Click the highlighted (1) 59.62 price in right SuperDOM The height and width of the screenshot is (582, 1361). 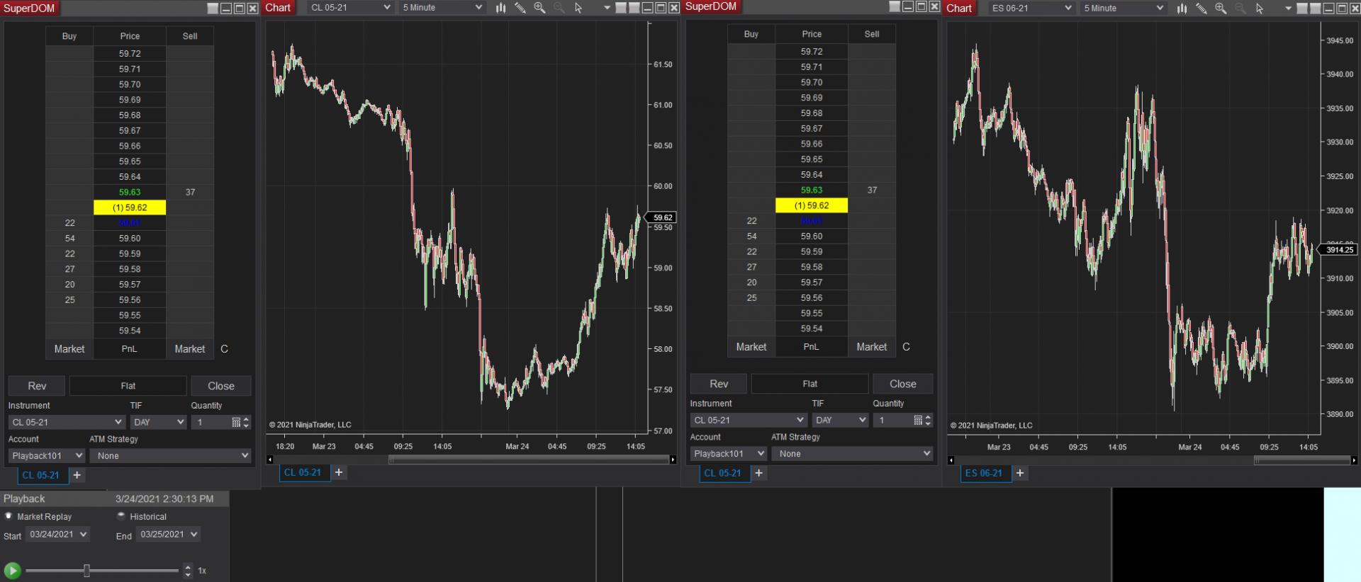pyautogui.click(x=812, y=205)
